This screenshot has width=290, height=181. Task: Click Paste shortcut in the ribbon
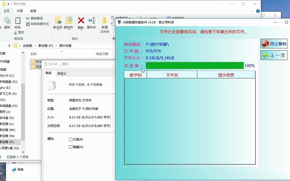(38, 24)
